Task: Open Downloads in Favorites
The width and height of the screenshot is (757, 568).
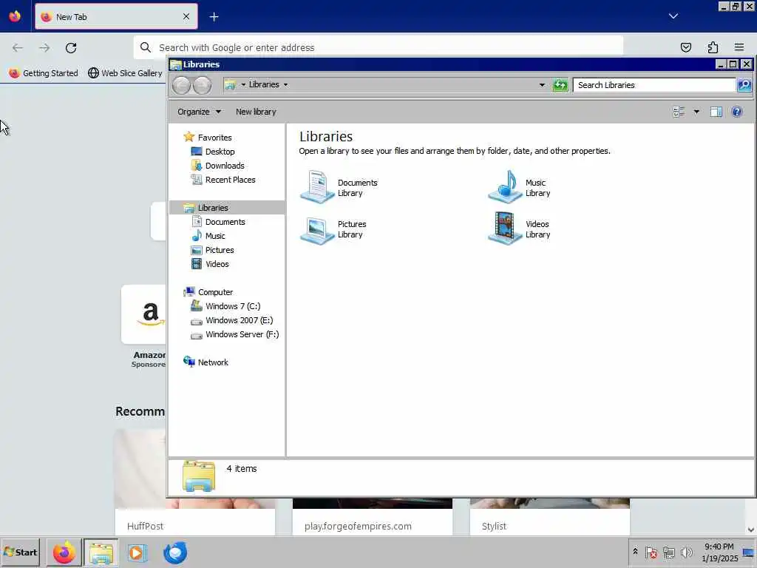Action: pos(225,166)
